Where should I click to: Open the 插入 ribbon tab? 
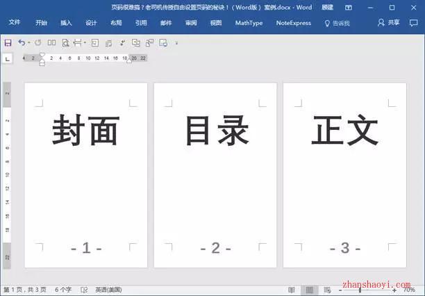[66, 23]
